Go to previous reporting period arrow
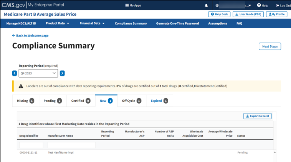The height and width of the screenshot is (162, 291). click(x=15, y=73)
